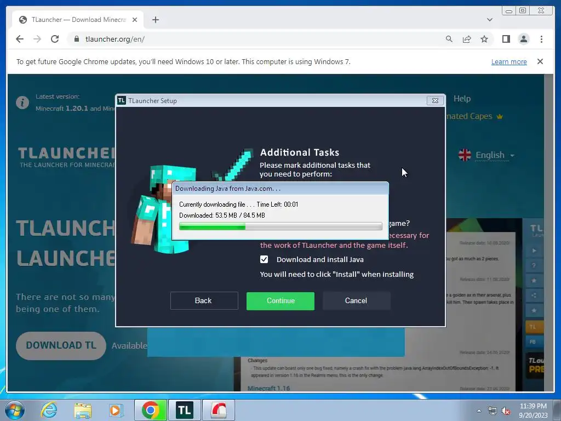The image size is (561, 421).
Task: Click the lock icon in address bar
Action: coord(76,39)
